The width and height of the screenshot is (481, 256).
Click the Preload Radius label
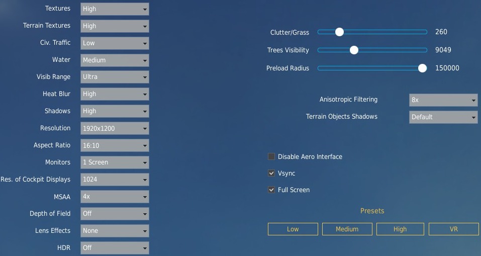click(x=287, y=68)
